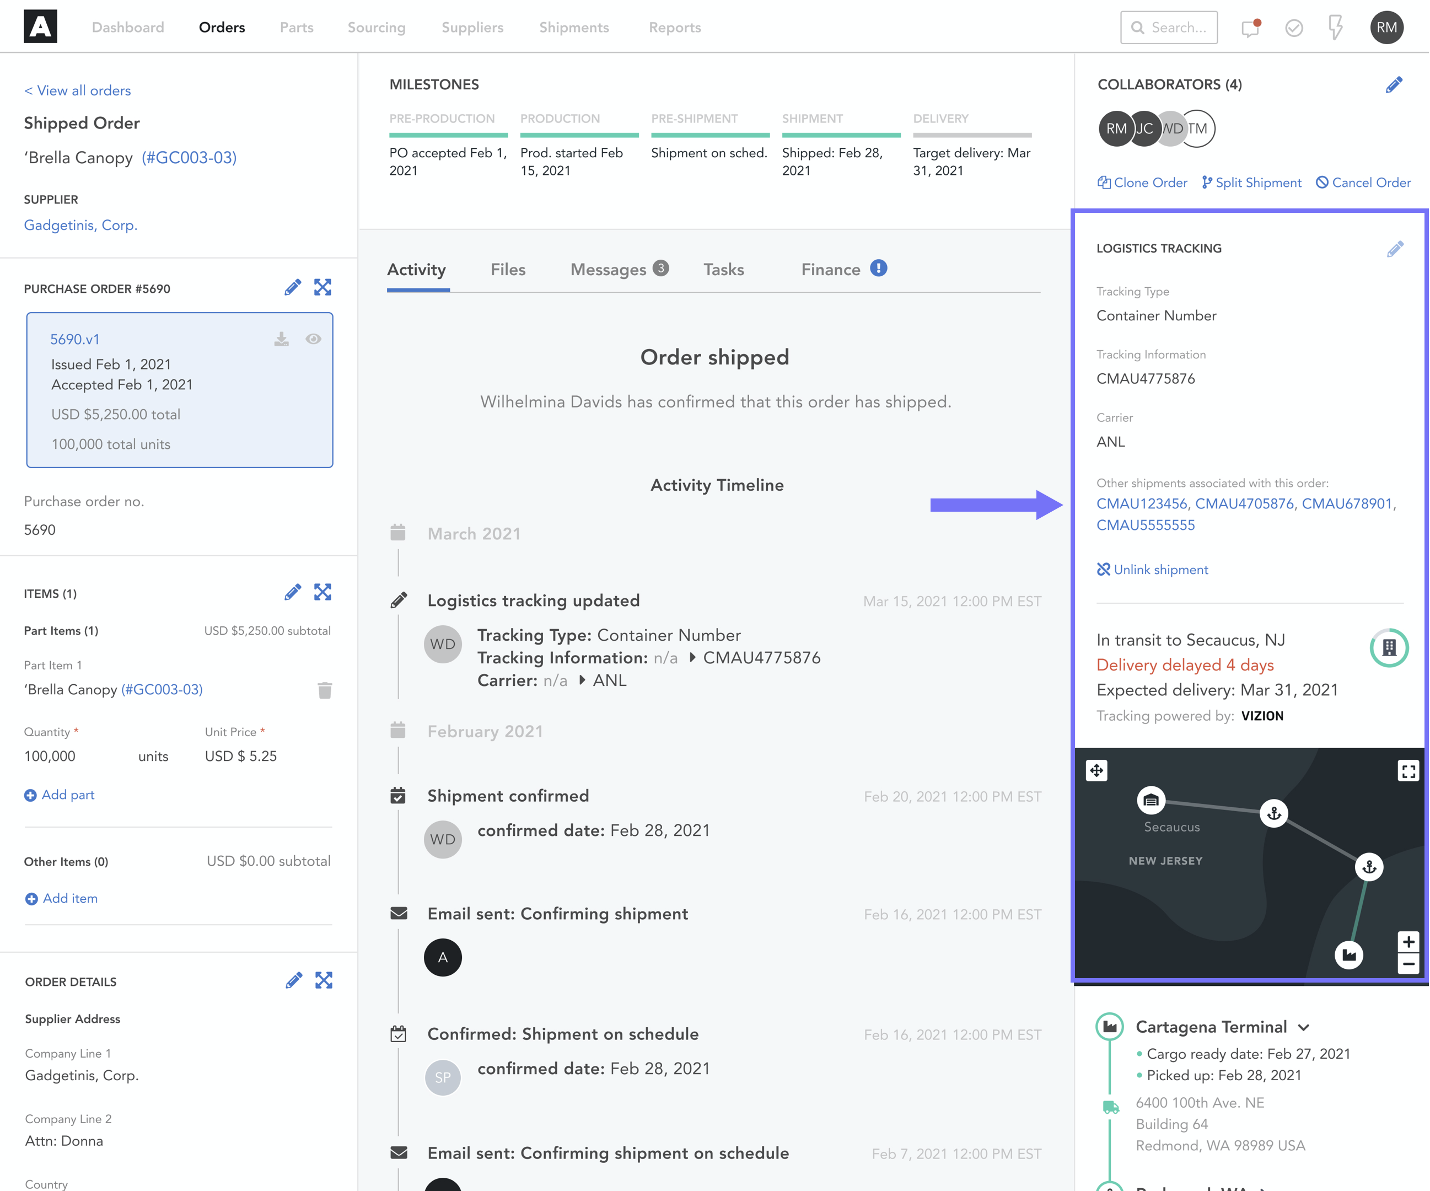Click the lightning bolt icon in header

tap(1335, 27)
